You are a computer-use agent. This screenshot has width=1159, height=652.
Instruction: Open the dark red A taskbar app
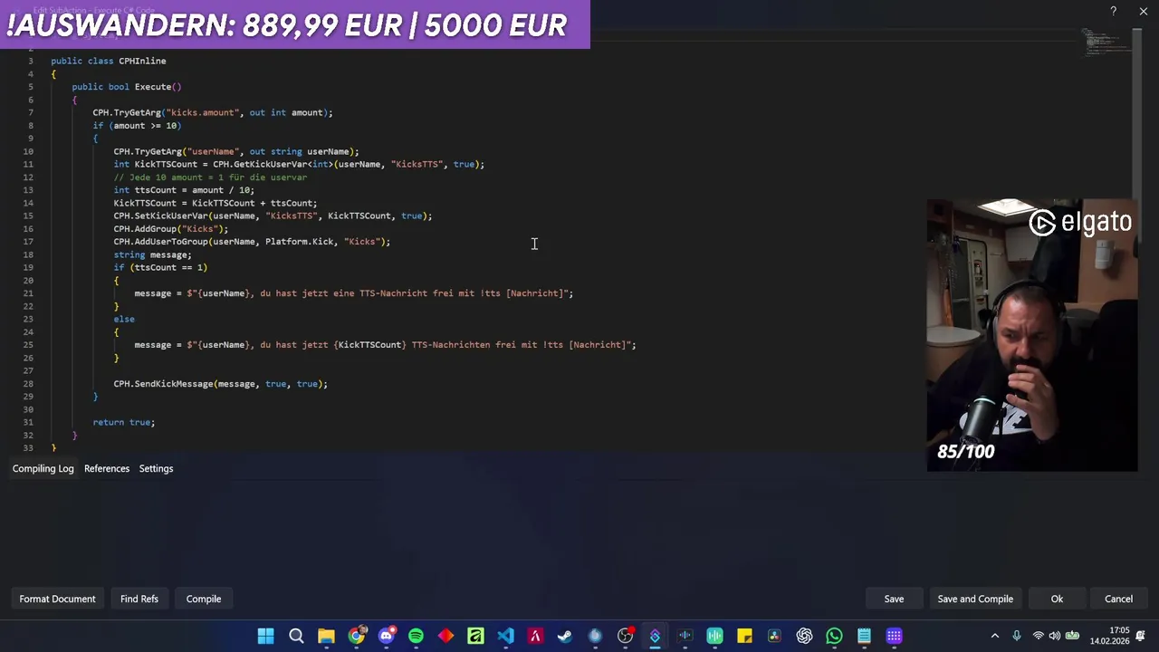535,636
